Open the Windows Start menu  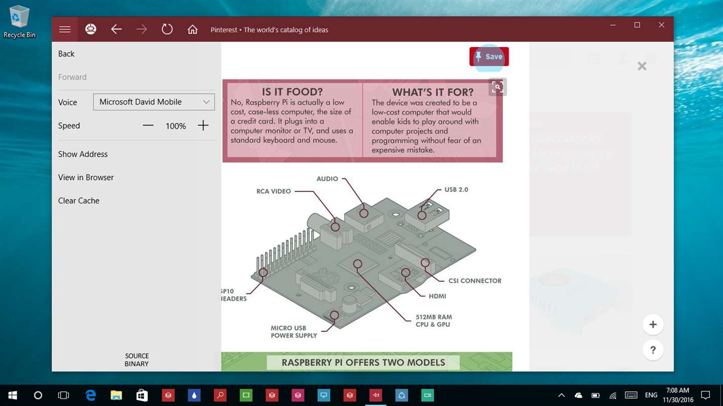(12, 395)
